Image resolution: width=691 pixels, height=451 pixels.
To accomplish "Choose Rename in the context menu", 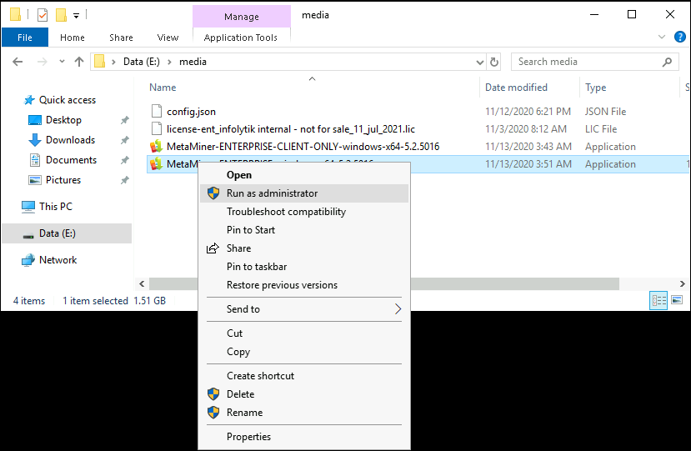I will click(x=304, y=412).
